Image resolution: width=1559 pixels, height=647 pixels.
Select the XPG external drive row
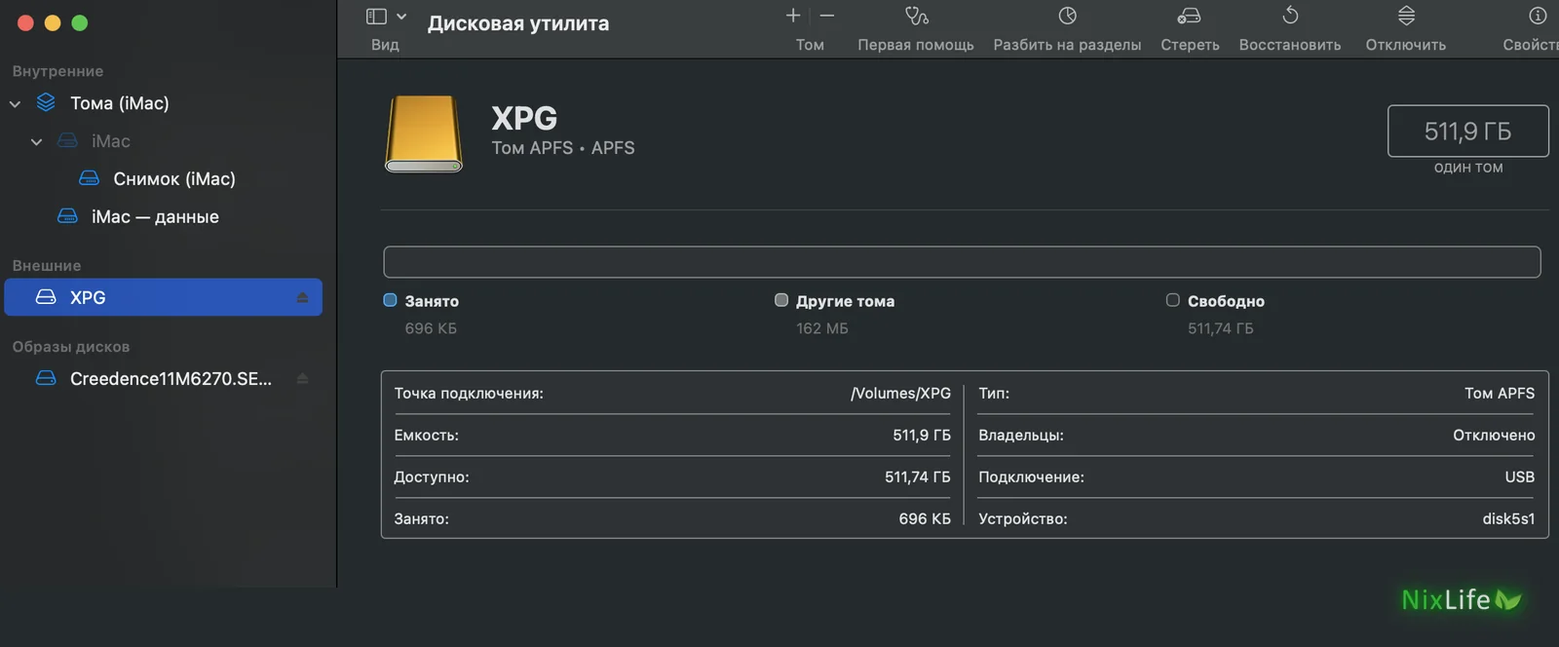(x=163, y=297)
